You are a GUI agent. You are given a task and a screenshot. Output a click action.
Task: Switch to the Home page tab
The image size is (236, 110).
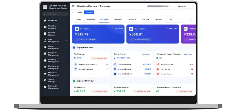[80, 12]
